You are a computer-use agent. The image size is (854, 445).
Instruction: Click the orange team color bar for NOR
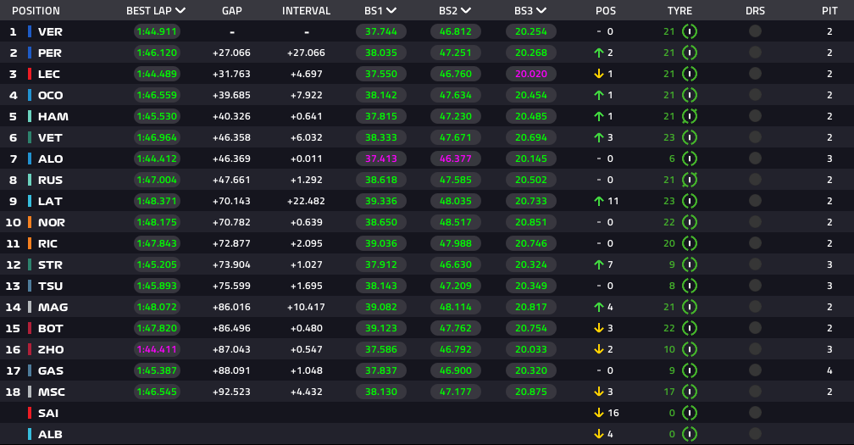(30, 222)
